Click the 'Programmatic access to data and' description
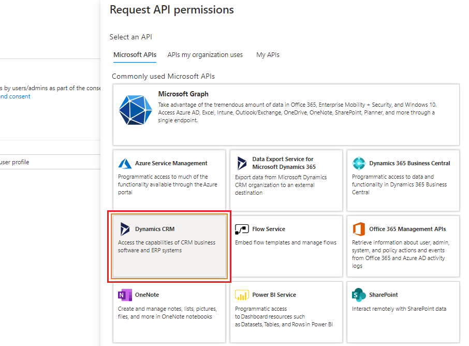The height and width of the screenshot is (346, 469). tap(399, 184)
